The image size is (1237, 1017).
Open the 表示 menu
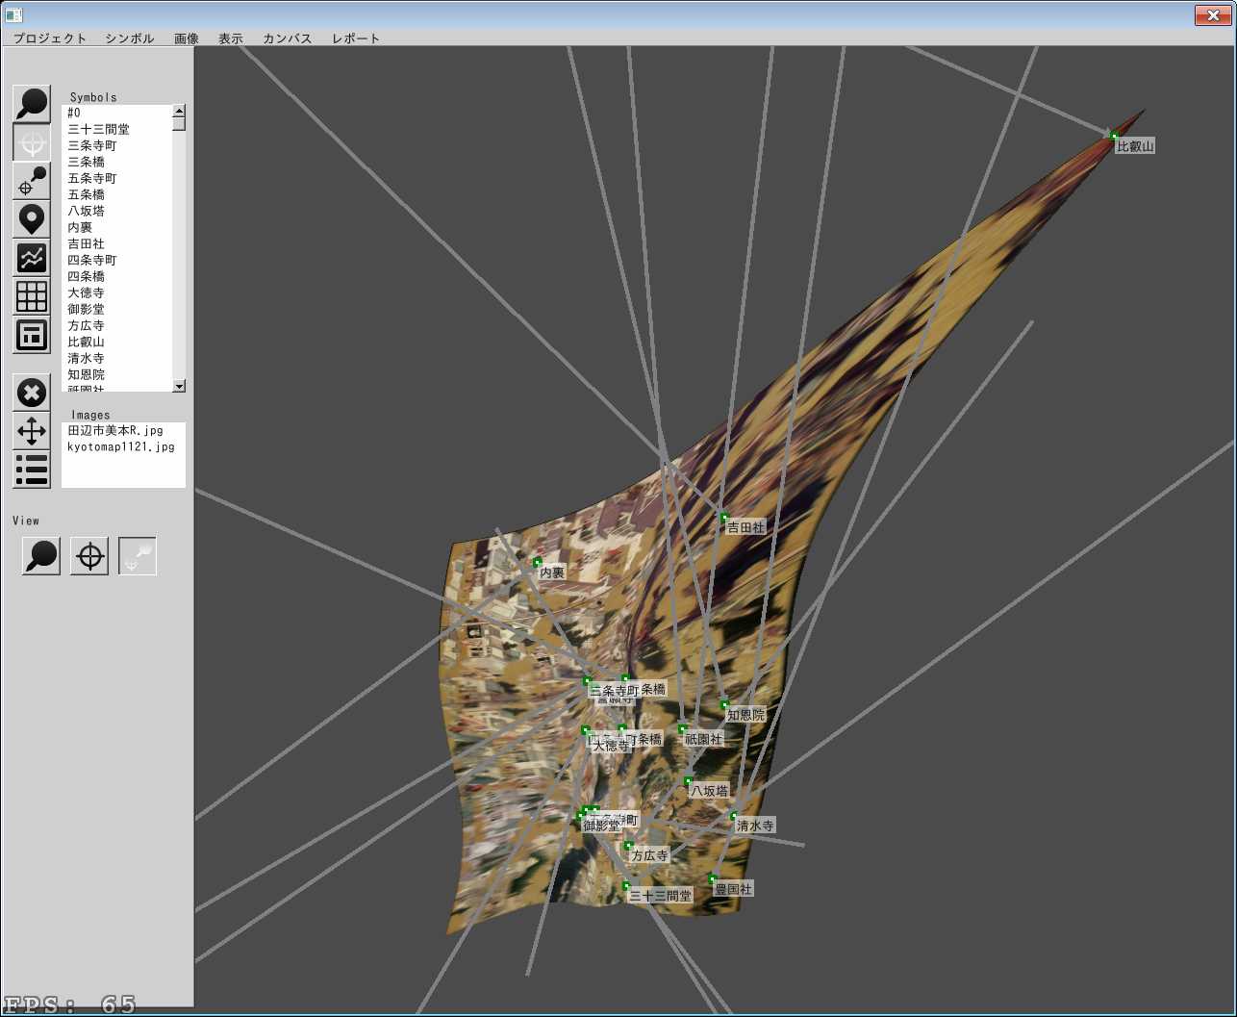tap(231, 38)
